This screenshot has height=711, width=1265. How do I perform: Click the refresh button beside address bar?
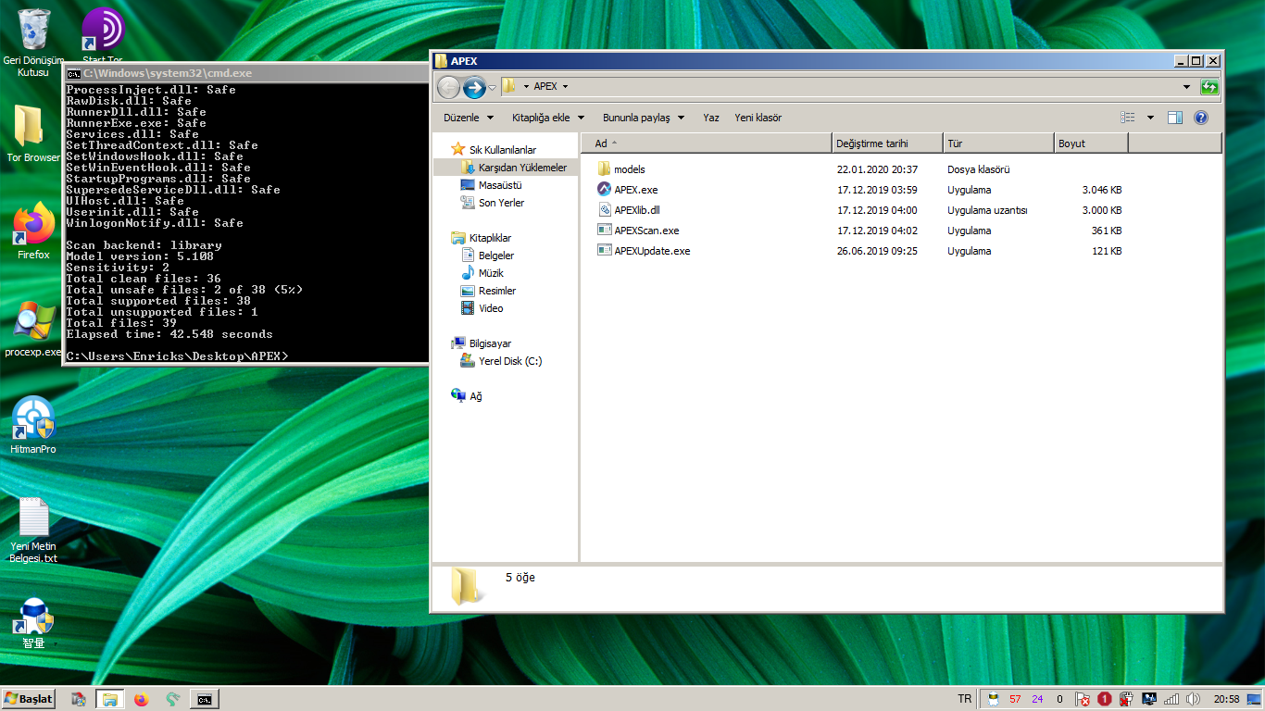(1209, 87)
